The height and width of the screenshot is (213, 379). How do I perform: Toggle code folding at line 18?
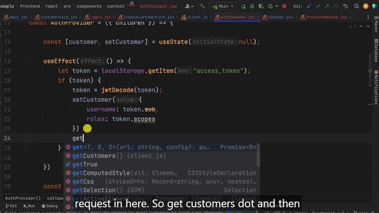26,80
